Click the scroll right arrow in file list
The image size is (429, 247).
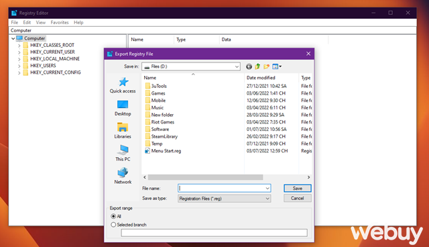[x=308, y=177]
